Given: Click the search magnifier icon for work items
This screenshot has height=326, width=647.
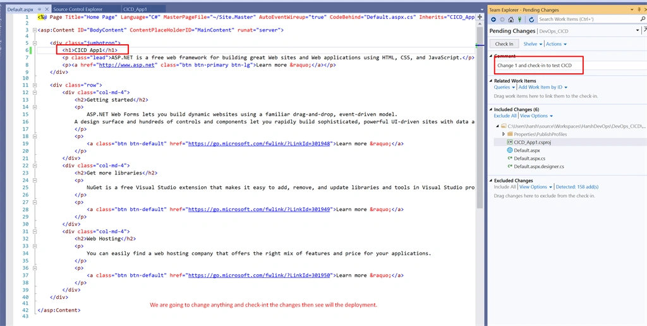Looking at the screenshot, I should 643,19.
